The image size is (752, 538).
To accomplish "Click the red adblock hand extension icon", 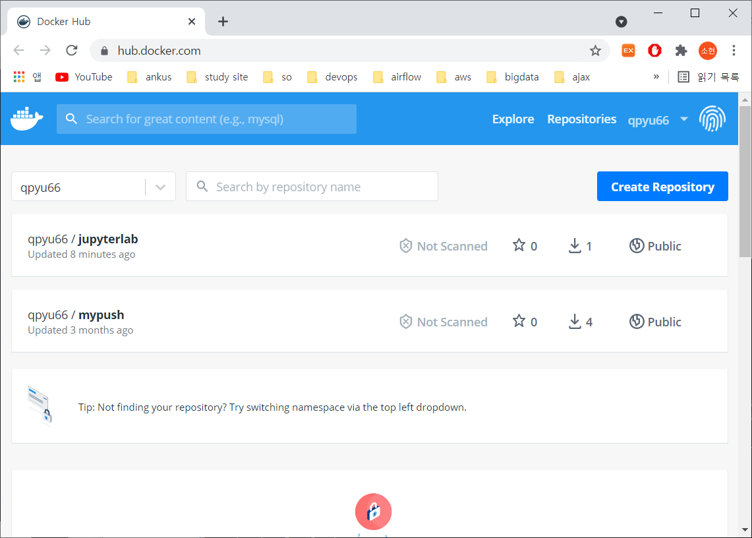I will [x=654, y=50].
